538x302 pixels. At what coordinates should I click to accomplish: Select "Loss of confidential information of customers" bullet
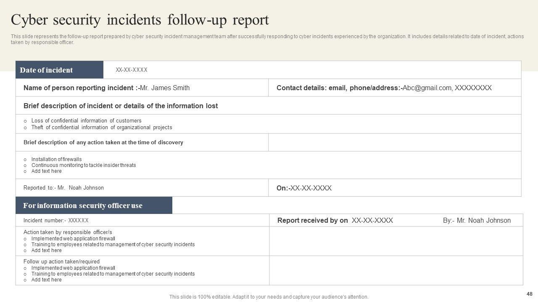pos(86,121)
